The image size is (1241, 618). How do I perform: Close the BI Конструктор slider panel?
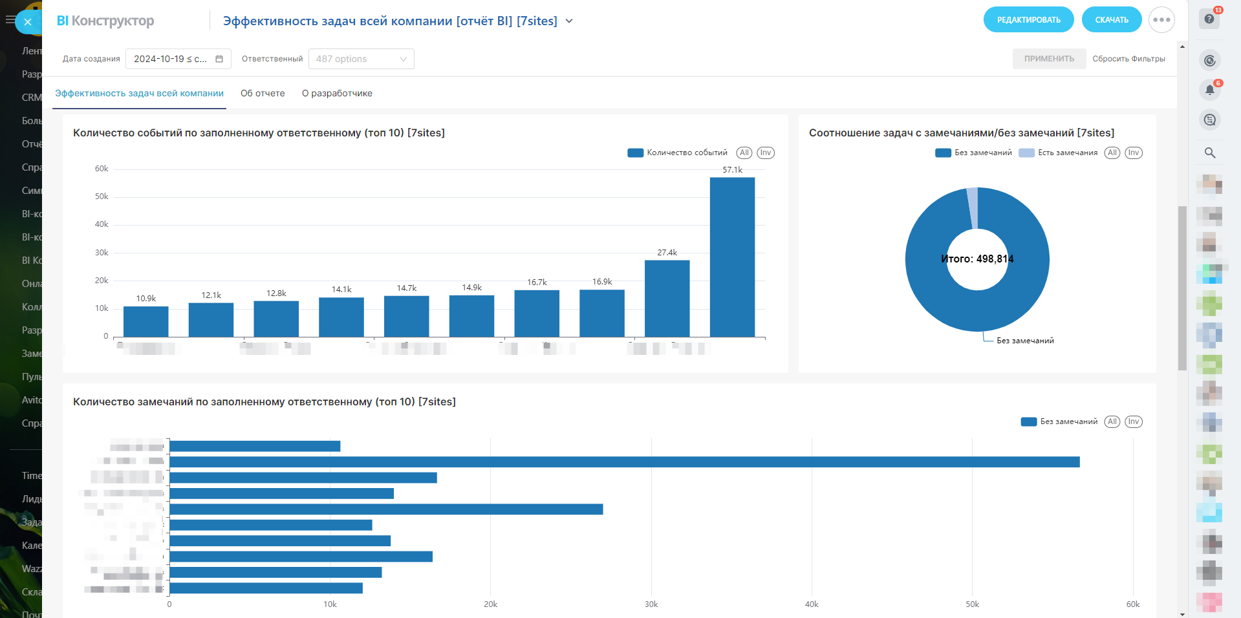click(x=28, y=22)
